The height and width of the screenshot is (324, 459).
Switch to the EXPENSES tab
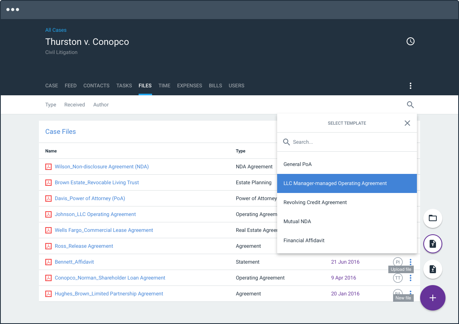tap(189, 85)
